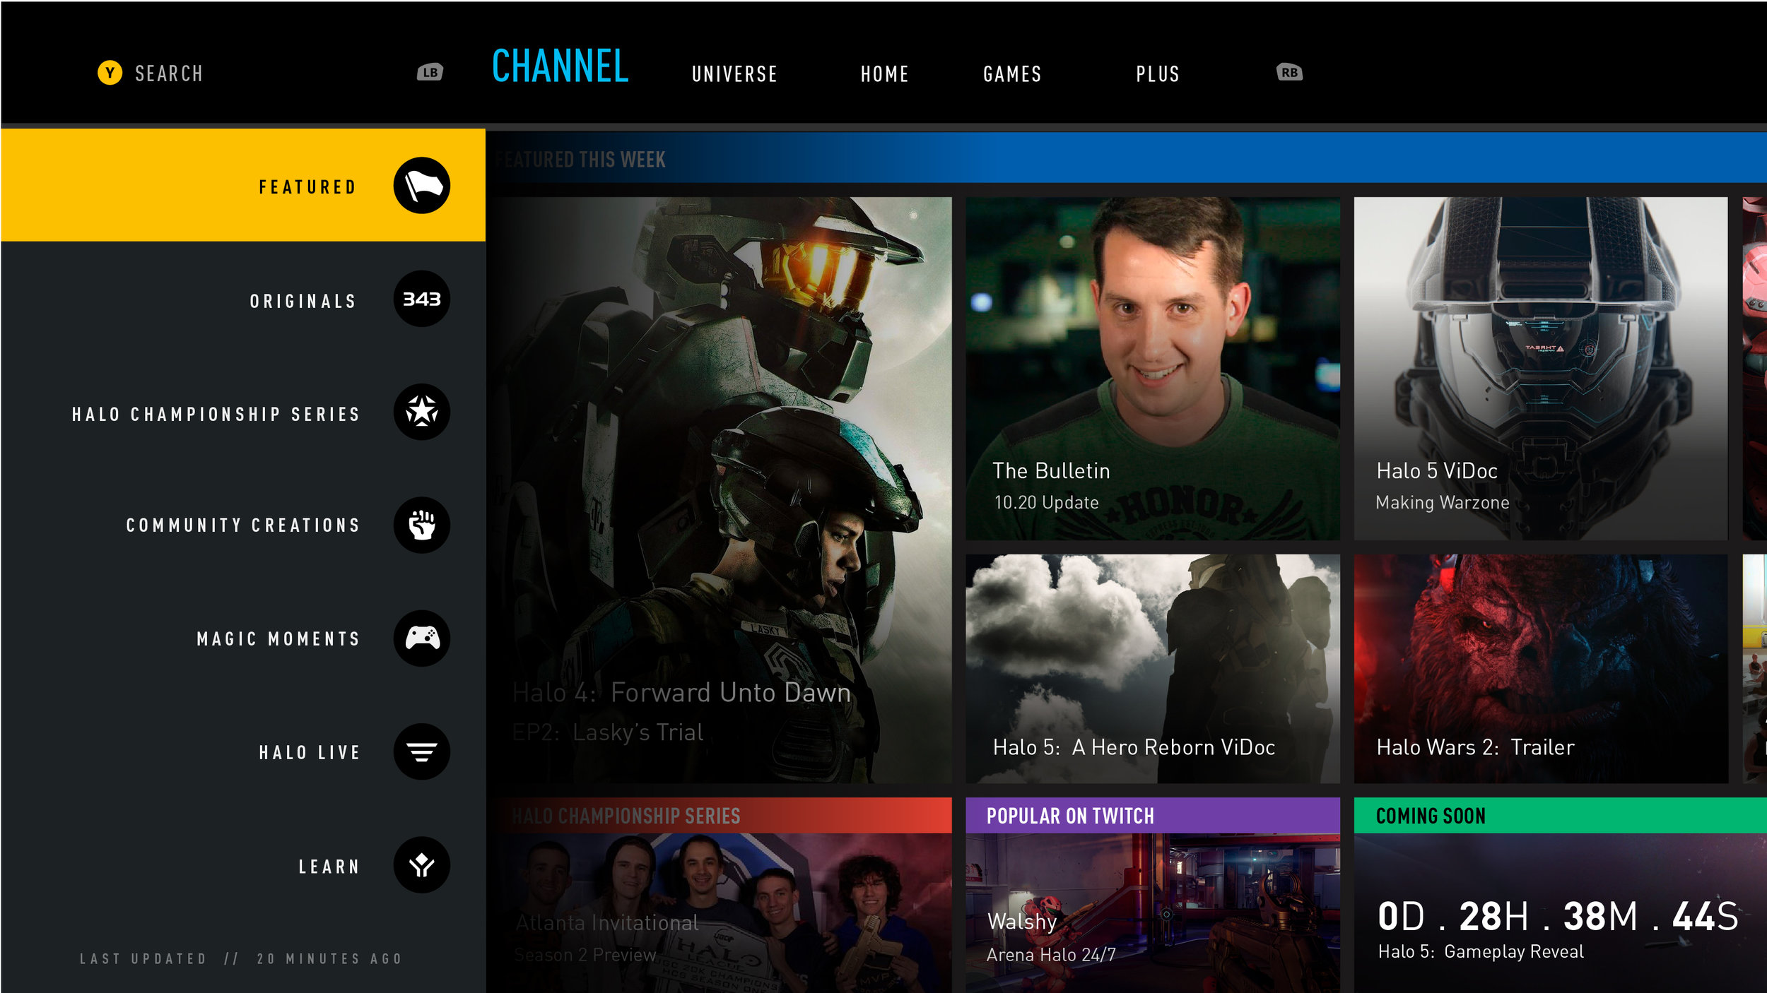Select Magic Moments sidebar label
Screen dimensions: 1767x993
click(278, 639)
